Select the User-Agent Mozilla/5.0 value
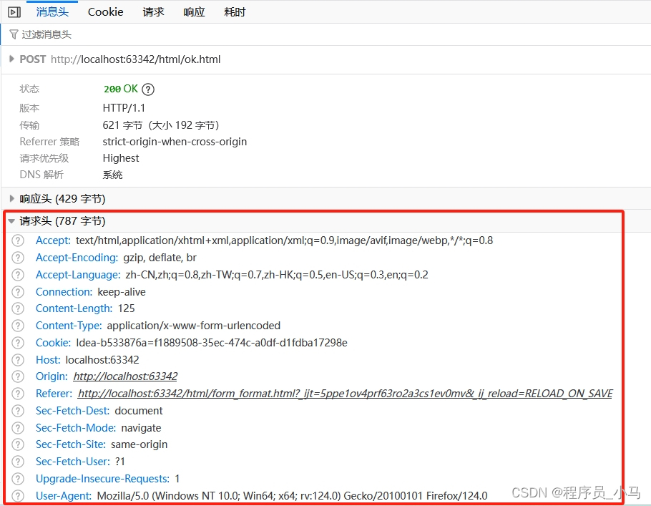The image size is (651, 506). point(293,495)
